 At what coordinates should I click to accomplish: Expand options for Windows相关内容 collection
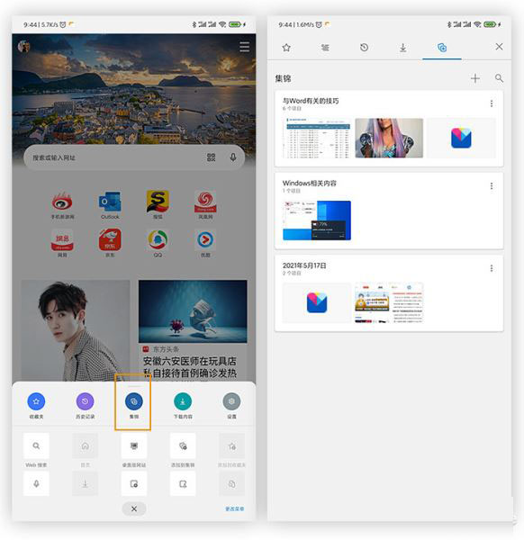pos(492,186)
